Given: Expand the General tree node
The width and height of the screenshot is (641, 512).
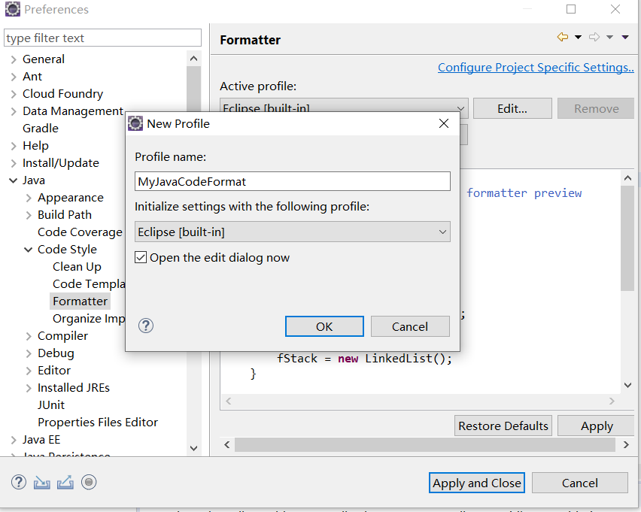Looking at the screenshot, I should click(14, 59).
